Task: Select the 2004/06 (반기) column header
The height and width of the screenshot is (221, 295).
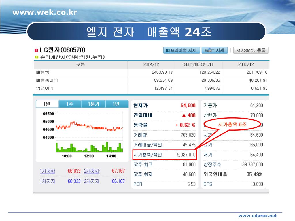Action: coord(198,64)
